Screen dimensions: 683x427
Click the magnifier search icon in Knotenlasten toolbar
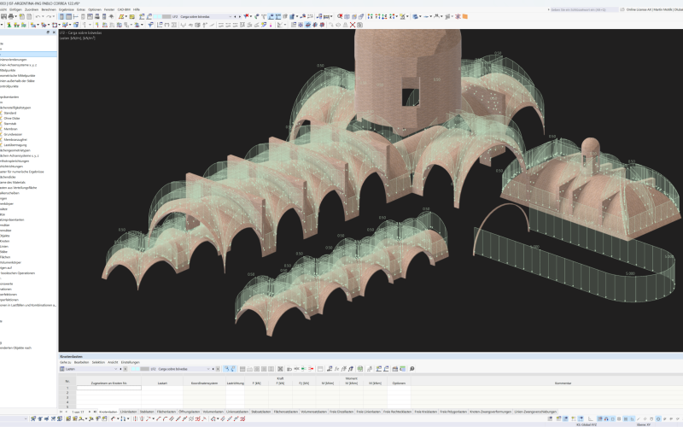point(412,369)
